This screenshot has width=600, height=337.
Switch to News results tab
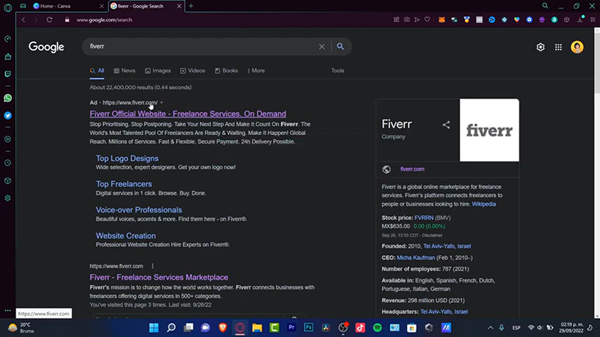124,71
